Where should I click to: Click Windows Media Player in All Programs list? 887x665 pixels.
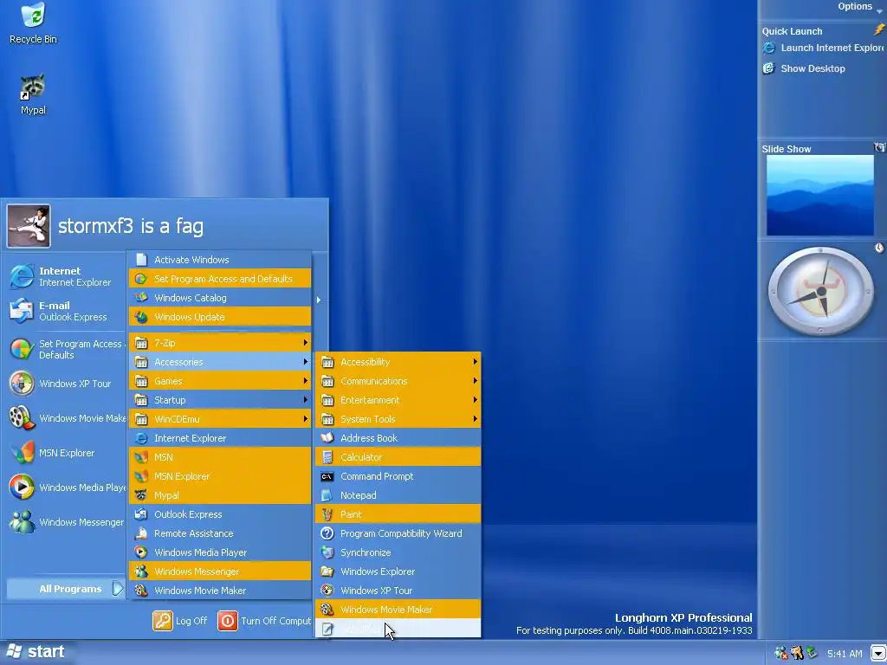click(220, 552)
